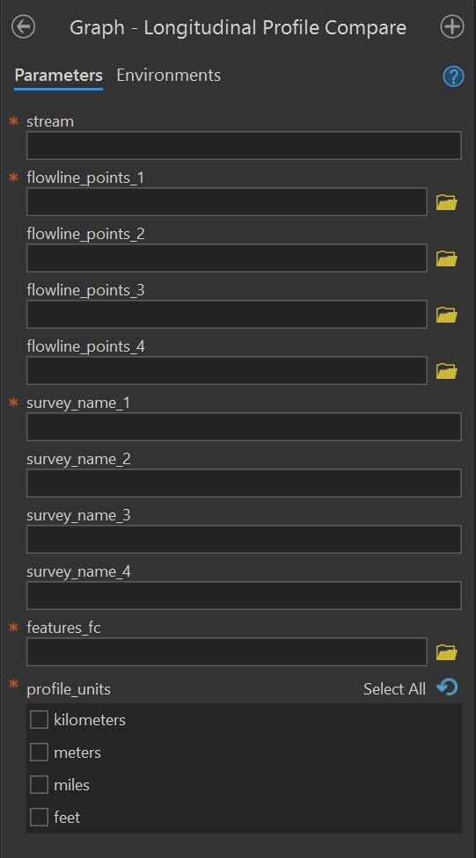Switch to the Environments tab

(169, 75)
